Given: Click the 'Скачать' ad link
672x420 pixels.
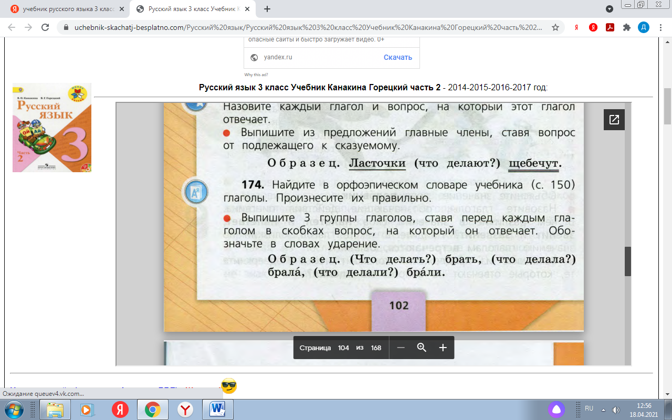Looking at the screenshot, I should (x=397, y=57).
